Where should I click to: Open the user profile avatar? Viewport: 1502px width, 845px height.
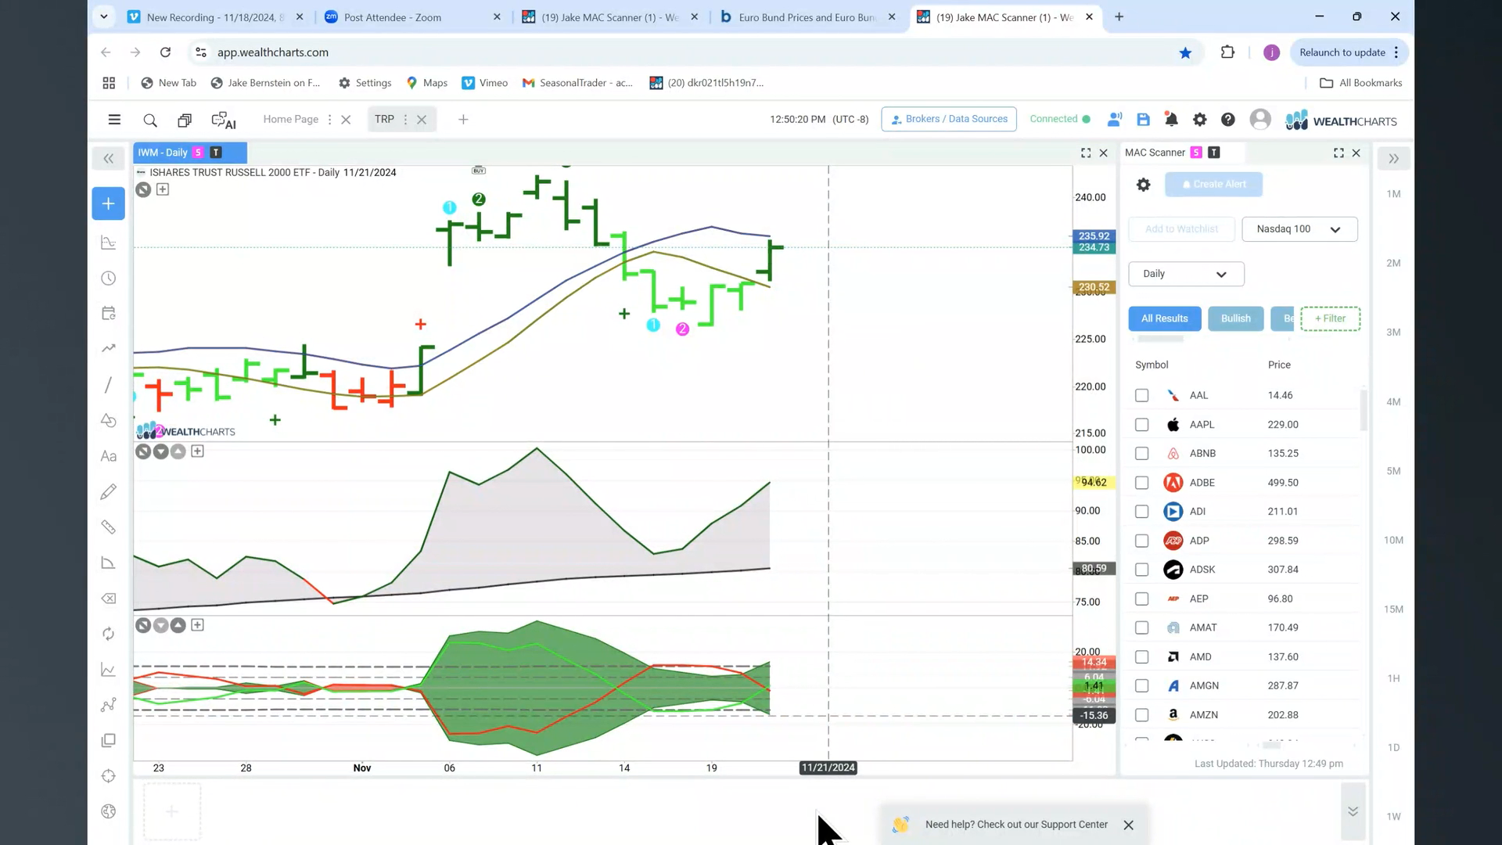coord(1260,120)
